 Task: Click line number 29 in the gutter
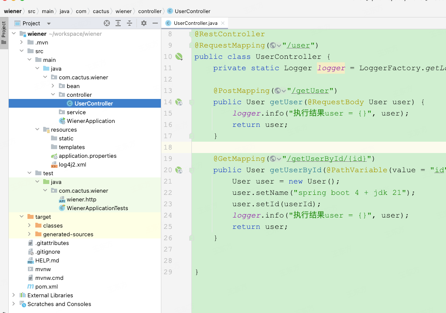168,272
